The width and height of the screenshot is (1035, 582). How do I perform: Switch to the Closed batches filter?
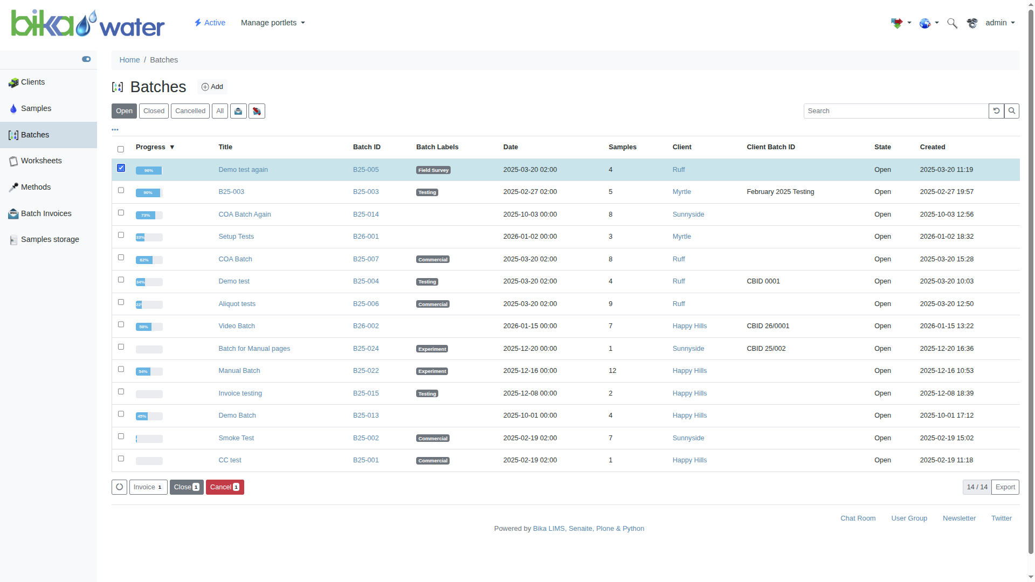click(154, 111)
